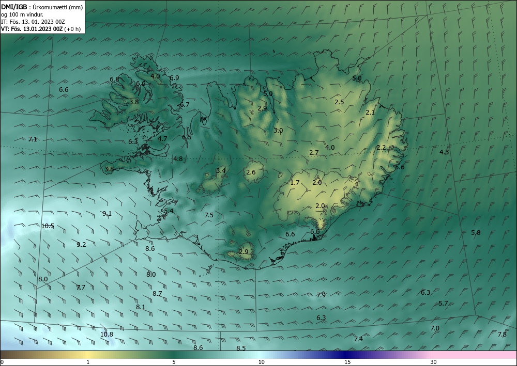
Task: Click the map value '7.1'
Action: click(x=32, y=139)
